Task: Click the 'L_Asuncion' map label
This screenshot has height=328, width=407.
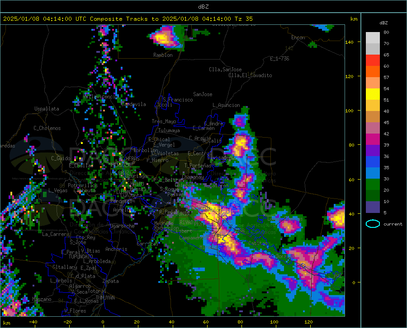Action: point(227,105)
